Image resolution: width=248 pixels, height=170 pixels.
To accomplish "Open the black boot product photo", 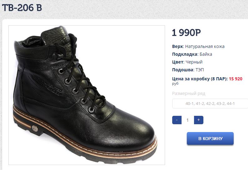I will click(x=87, y=95).
